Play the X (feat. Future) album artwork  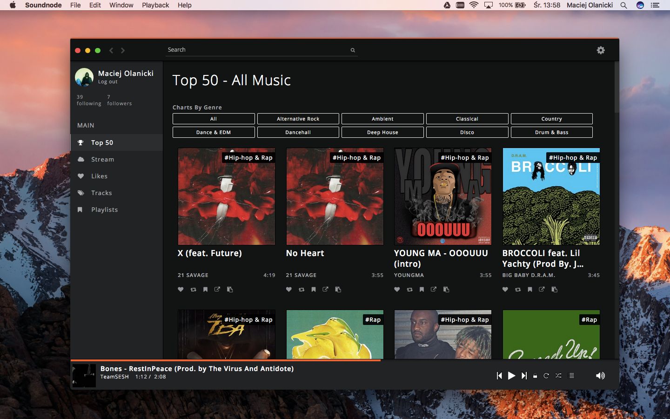coord(227,196)
